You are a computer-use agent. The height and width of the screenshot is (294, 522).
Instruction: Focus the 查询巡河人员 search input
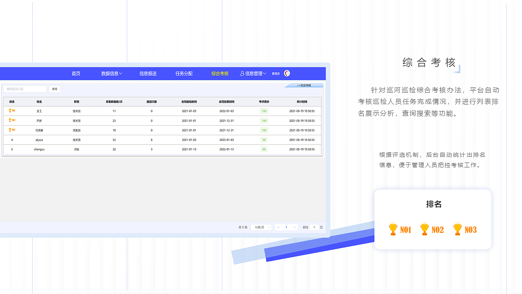click(25, 89)
